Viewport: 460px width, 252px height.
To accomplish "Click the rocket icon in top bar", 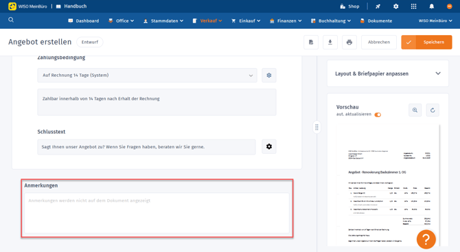I will pyautogui.click(x=378, y=6).
